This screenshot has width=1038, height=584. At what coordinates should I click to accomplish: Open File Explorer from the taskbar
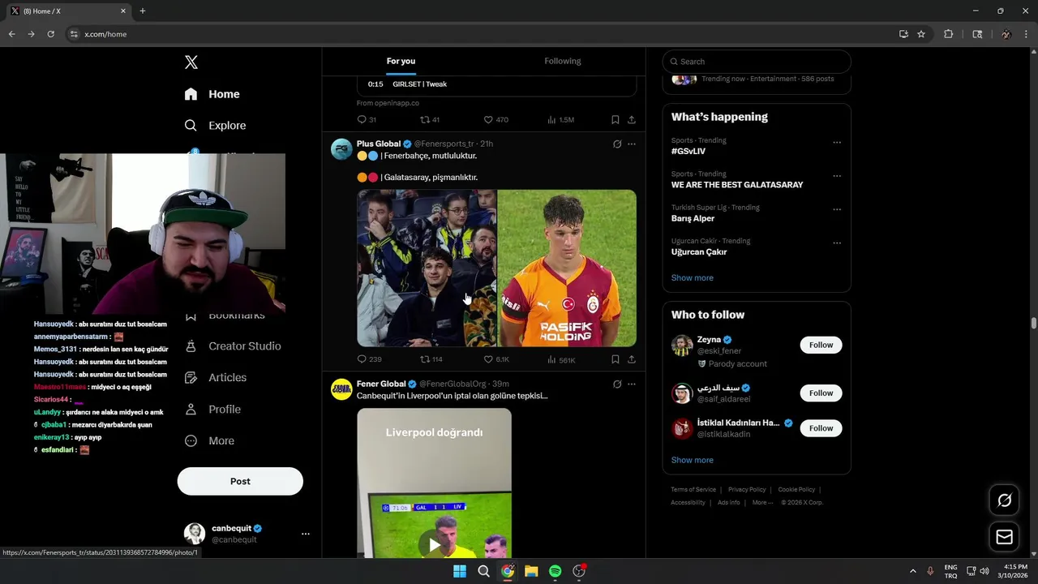(x=531, y=571)
